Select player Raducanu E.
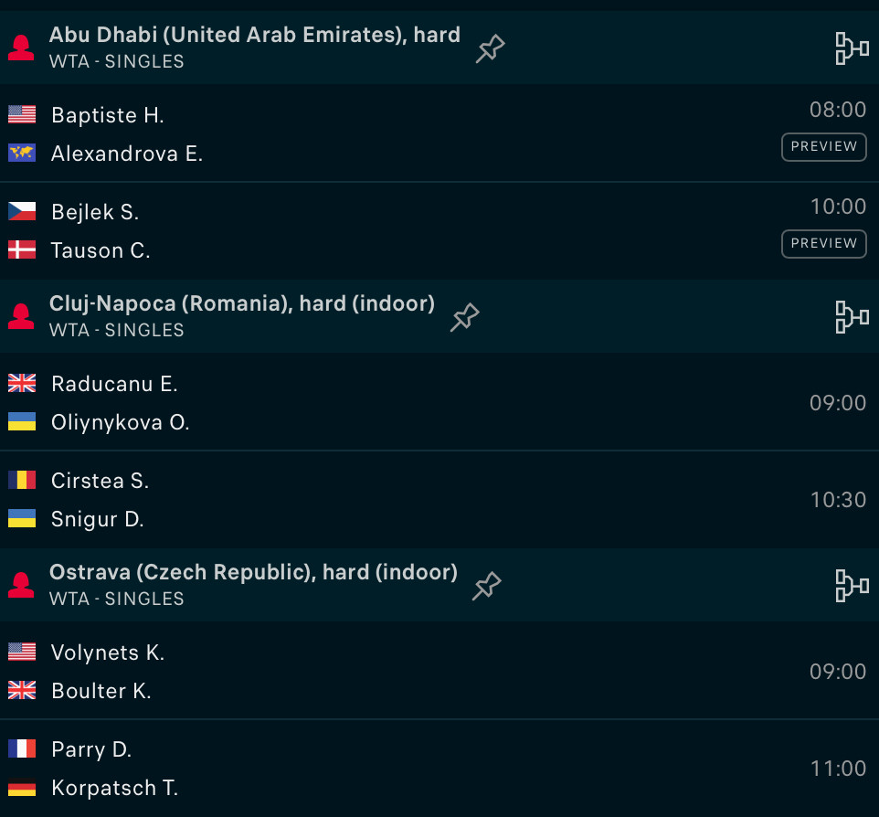Image resolution: width=879 pixels, height=817 pixels. point(114,384)
